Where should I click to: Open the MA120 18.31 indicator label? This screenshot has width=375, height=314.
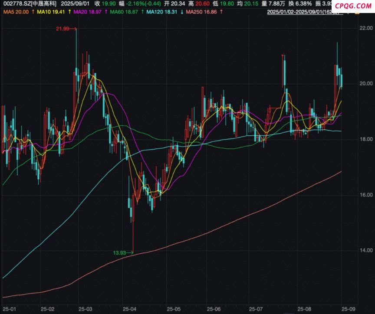point(161,12)
